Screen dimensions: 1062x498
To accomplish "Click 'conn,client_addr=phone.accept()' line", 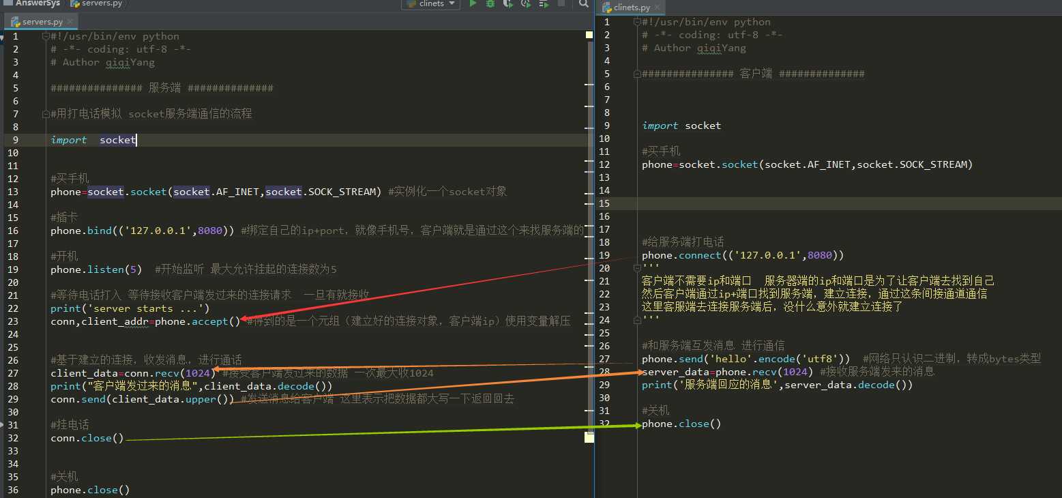I will (145, 321).
